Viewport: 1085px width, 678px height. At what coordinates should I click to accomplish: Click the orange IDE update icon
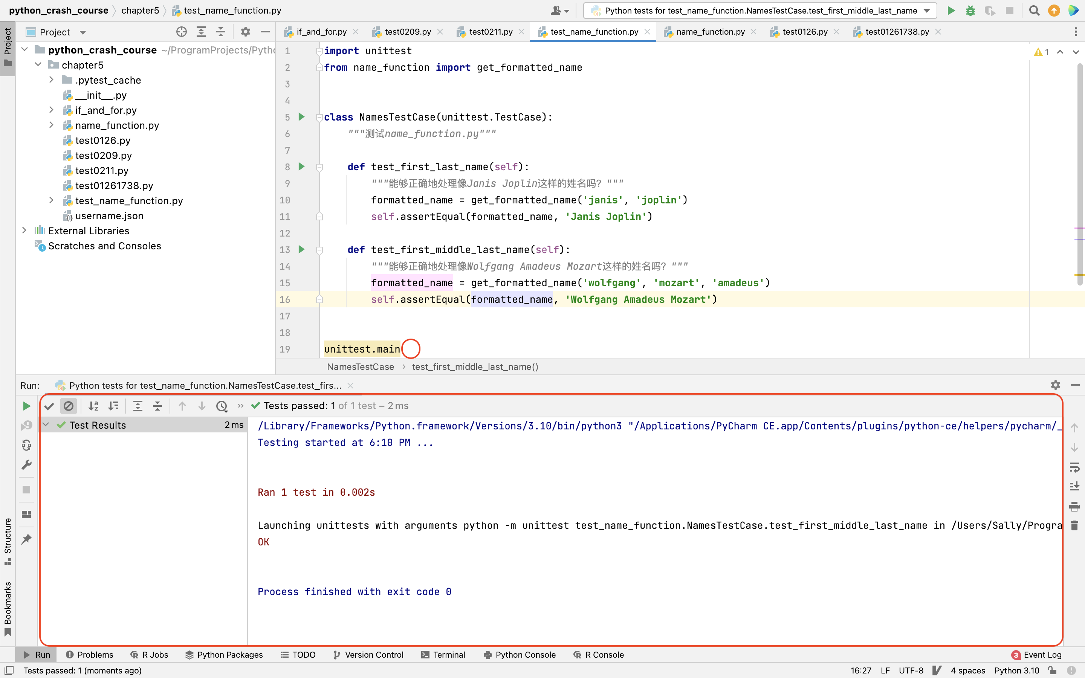1054,11
